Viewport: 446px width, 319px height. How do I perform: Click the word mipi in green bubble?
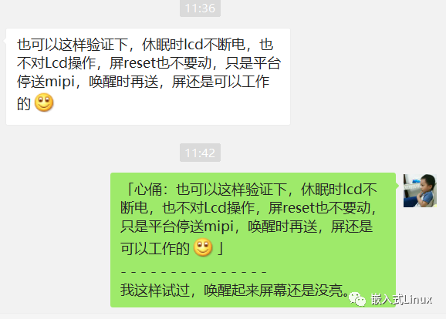[218, 227]
